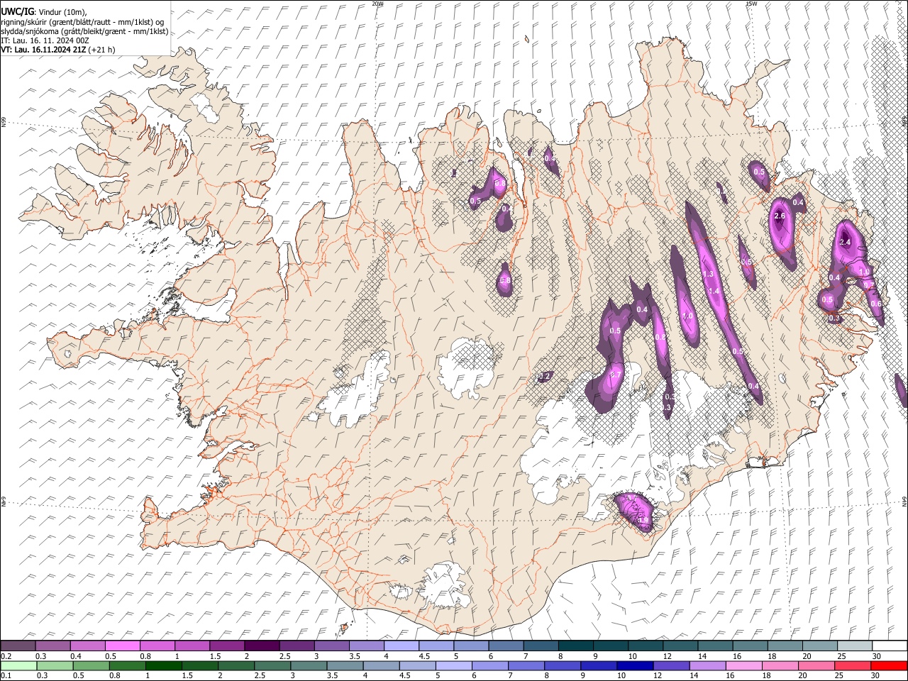Click the lower legend pale green swatch 0.1
The height and width of the screenshot is (681, 908).
coord(18,665)
